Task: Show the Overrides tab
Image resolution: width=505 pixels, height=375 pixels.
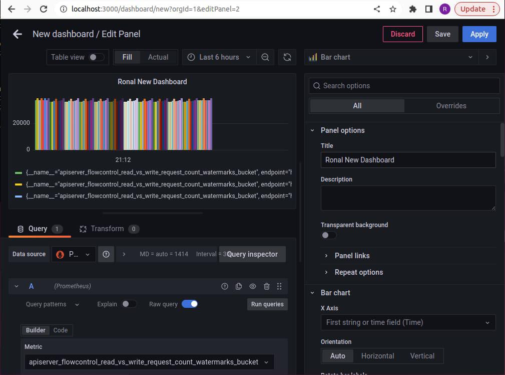Action: [x=451, y=106]
